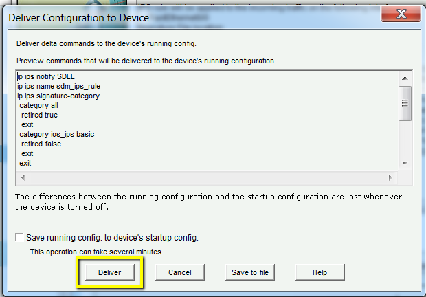Click the preview's scroll down arrow
Image resolution: width=426 pixels, height=297 pixels.
(x=405, y=162)
